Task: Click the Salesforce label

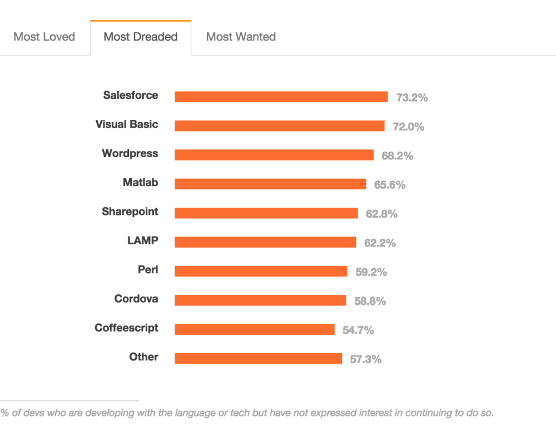Action: click(131, 95)
